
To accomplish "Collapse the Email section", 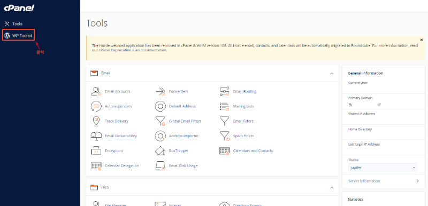I will click(332, 73).
